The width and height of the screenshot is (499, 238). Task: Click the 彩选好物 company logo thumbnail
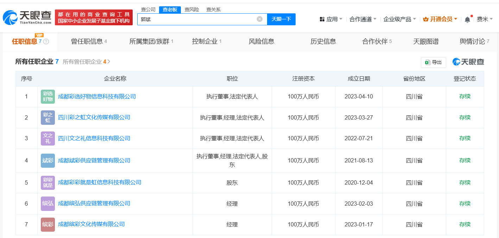tap(48, 97)
